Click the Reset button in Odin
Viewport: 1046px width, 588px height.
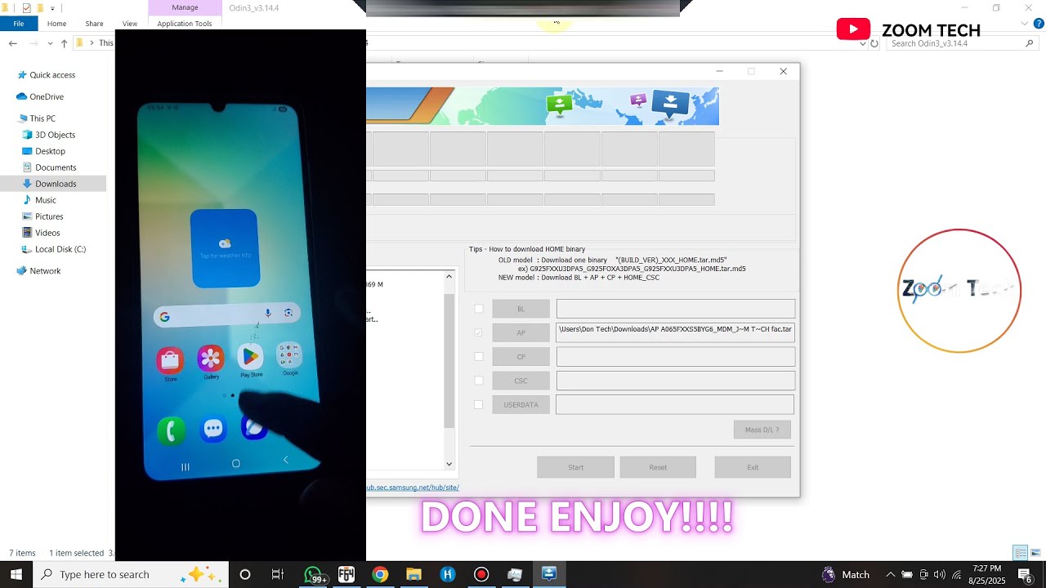[658, 467]
